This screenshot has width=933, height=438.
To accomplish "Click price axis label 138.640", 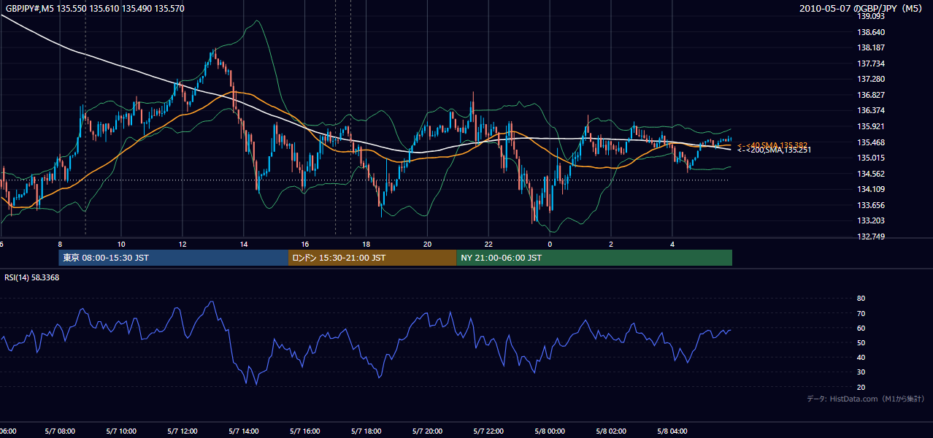I will tap(872, 32).
